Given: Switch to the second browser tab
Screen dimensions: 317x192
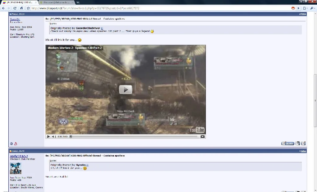Looking at the screenshot, I should [57, 2].
